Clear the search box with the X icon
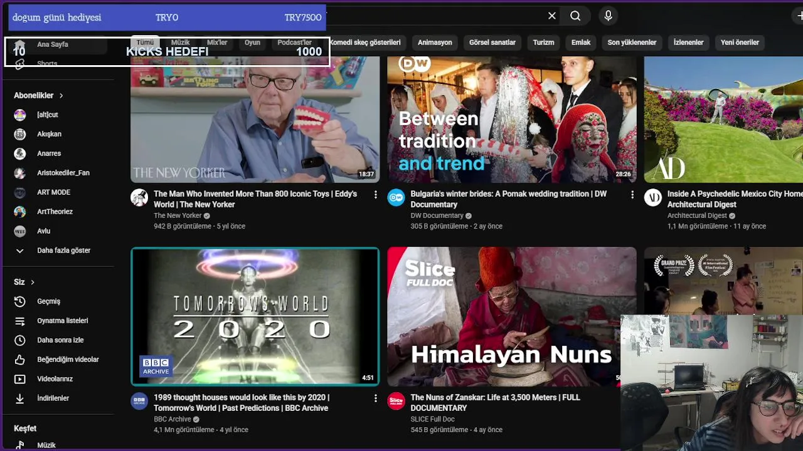This screenshot has width=803, height=451. pos(552,16)
